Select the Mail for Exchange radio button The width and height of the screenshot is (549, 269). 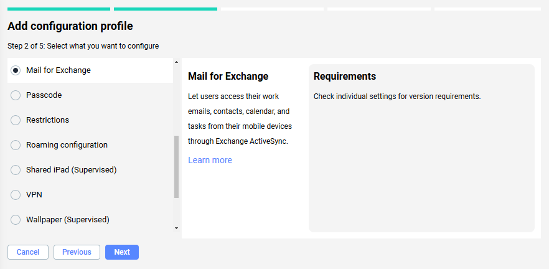coord(16,70)
